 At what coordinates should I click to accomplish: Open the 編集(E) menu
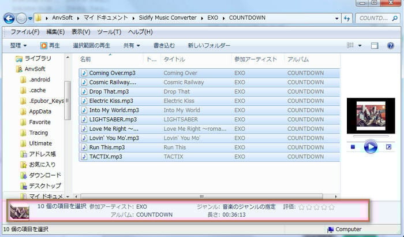coord(55,32)
